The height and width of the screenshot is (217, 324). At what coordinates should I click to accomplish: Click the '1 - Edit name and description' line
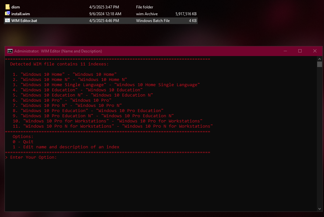[66, 147]
